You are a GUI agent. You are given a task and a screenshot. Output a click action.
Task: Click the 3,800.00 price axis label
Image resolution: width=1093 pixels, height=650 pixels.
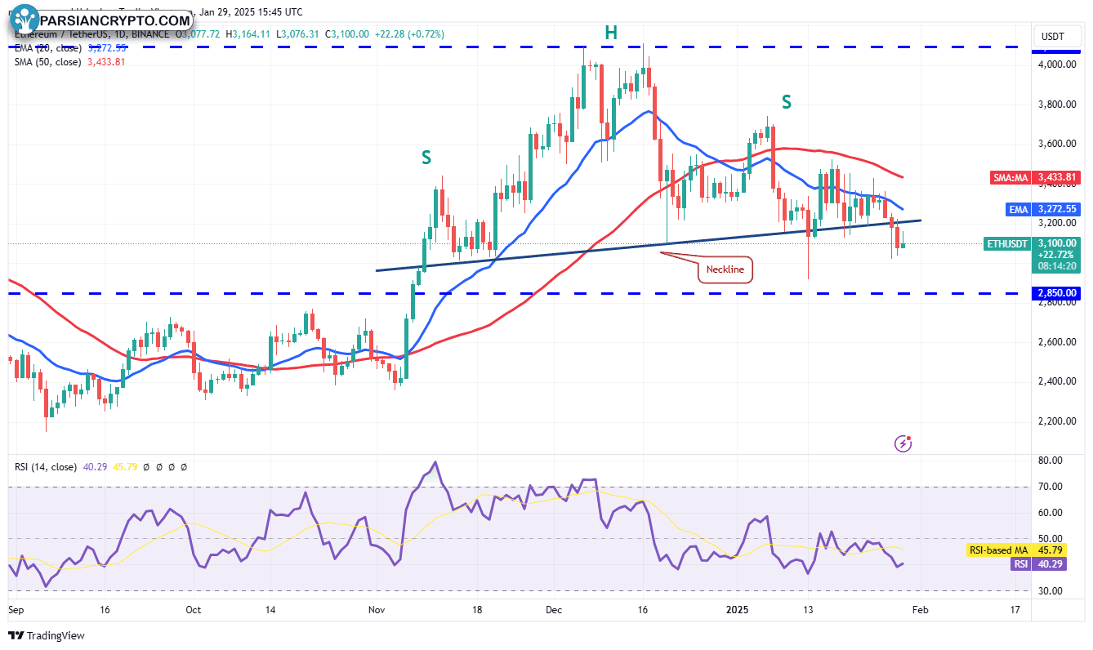[x=1059, y=104]
